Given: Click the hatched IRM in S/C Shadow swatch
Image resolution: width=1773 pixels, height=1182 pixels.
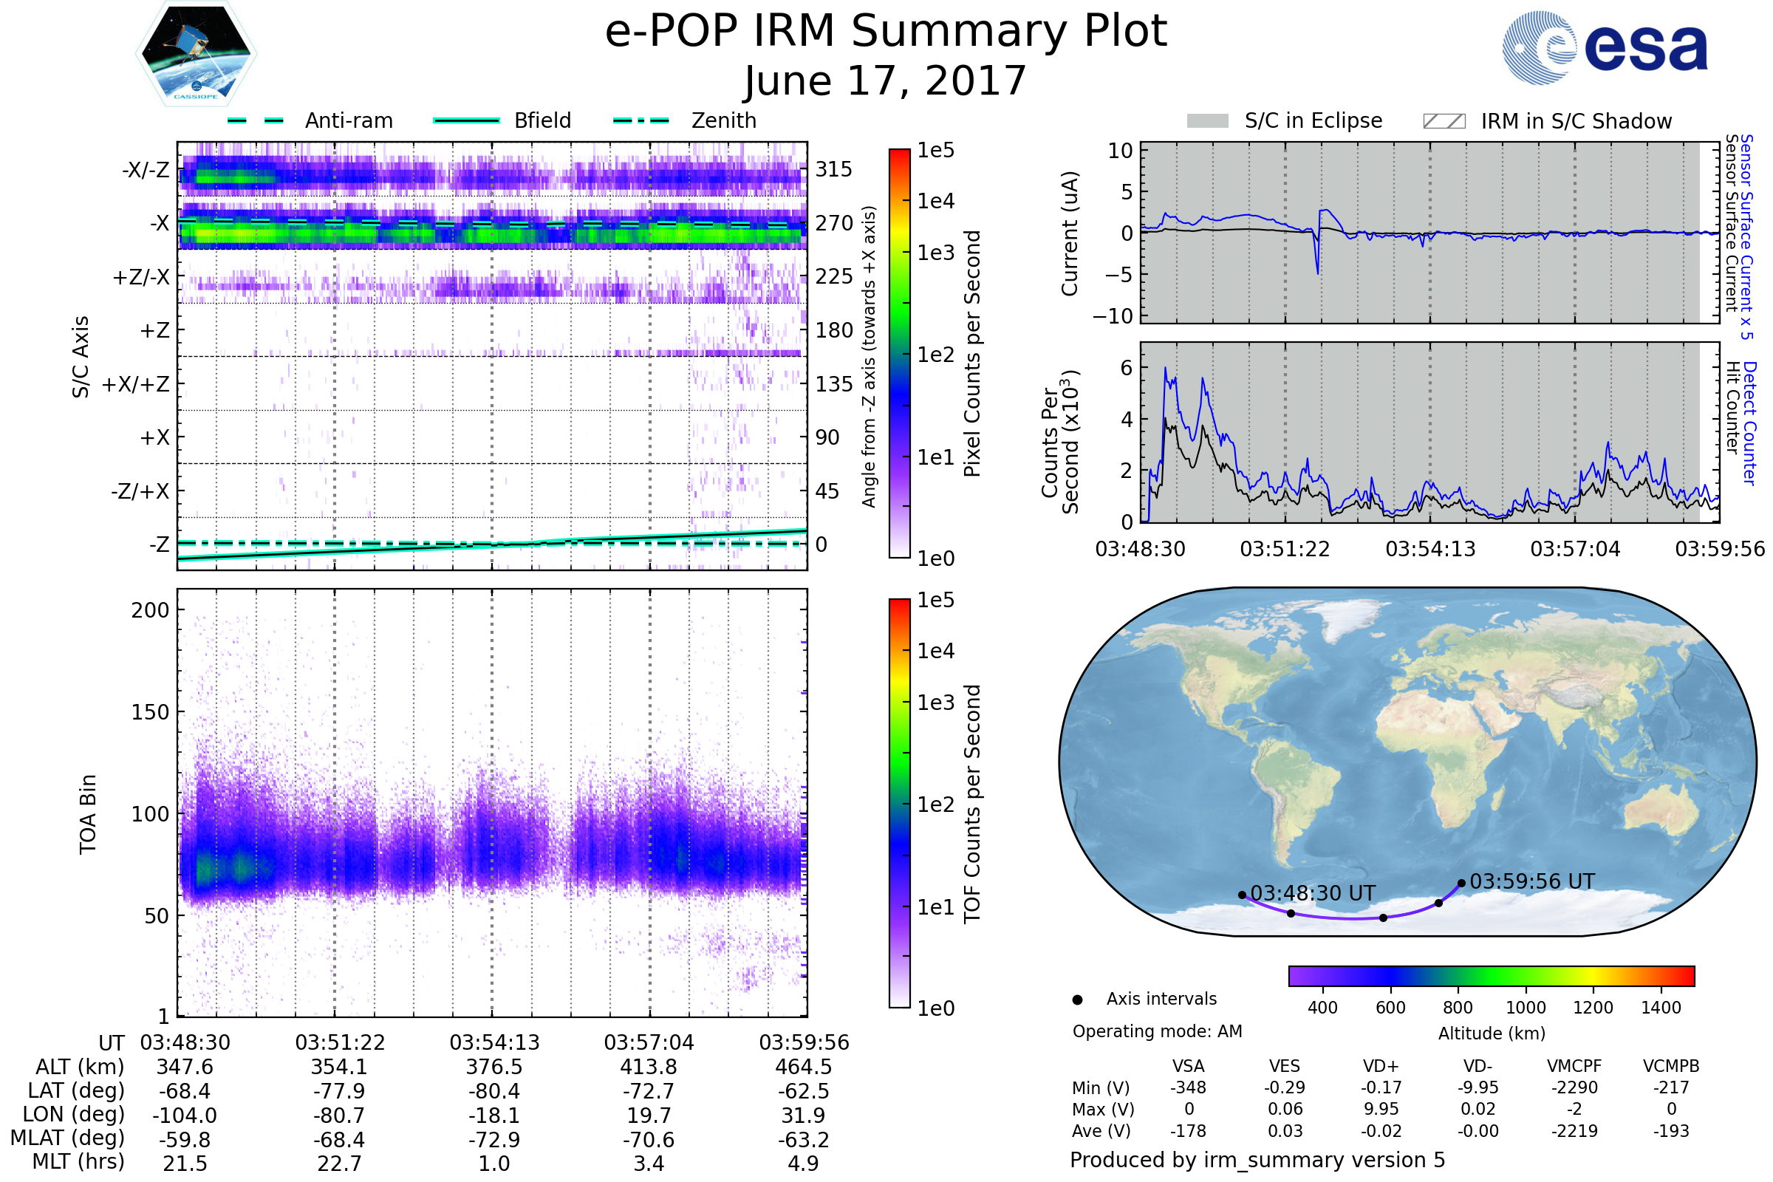Looking at the screenshot, I should (1444, 121).
